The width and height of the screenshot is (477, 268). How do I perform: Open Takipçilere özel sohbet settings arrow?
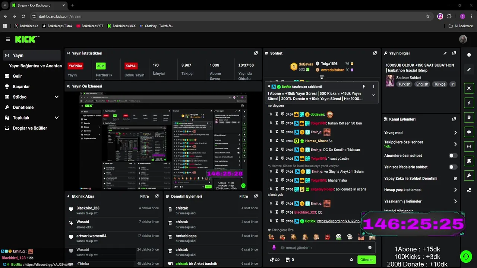[455, 144]
